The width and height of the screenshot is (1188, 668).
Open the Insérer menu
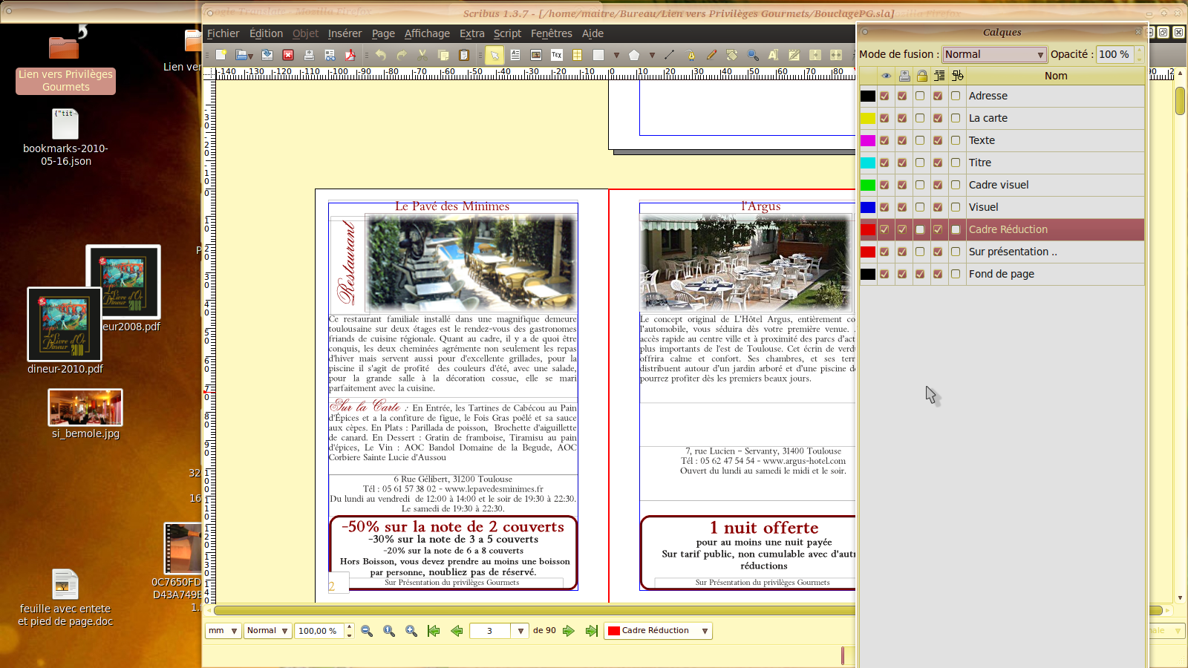point(345,33)
